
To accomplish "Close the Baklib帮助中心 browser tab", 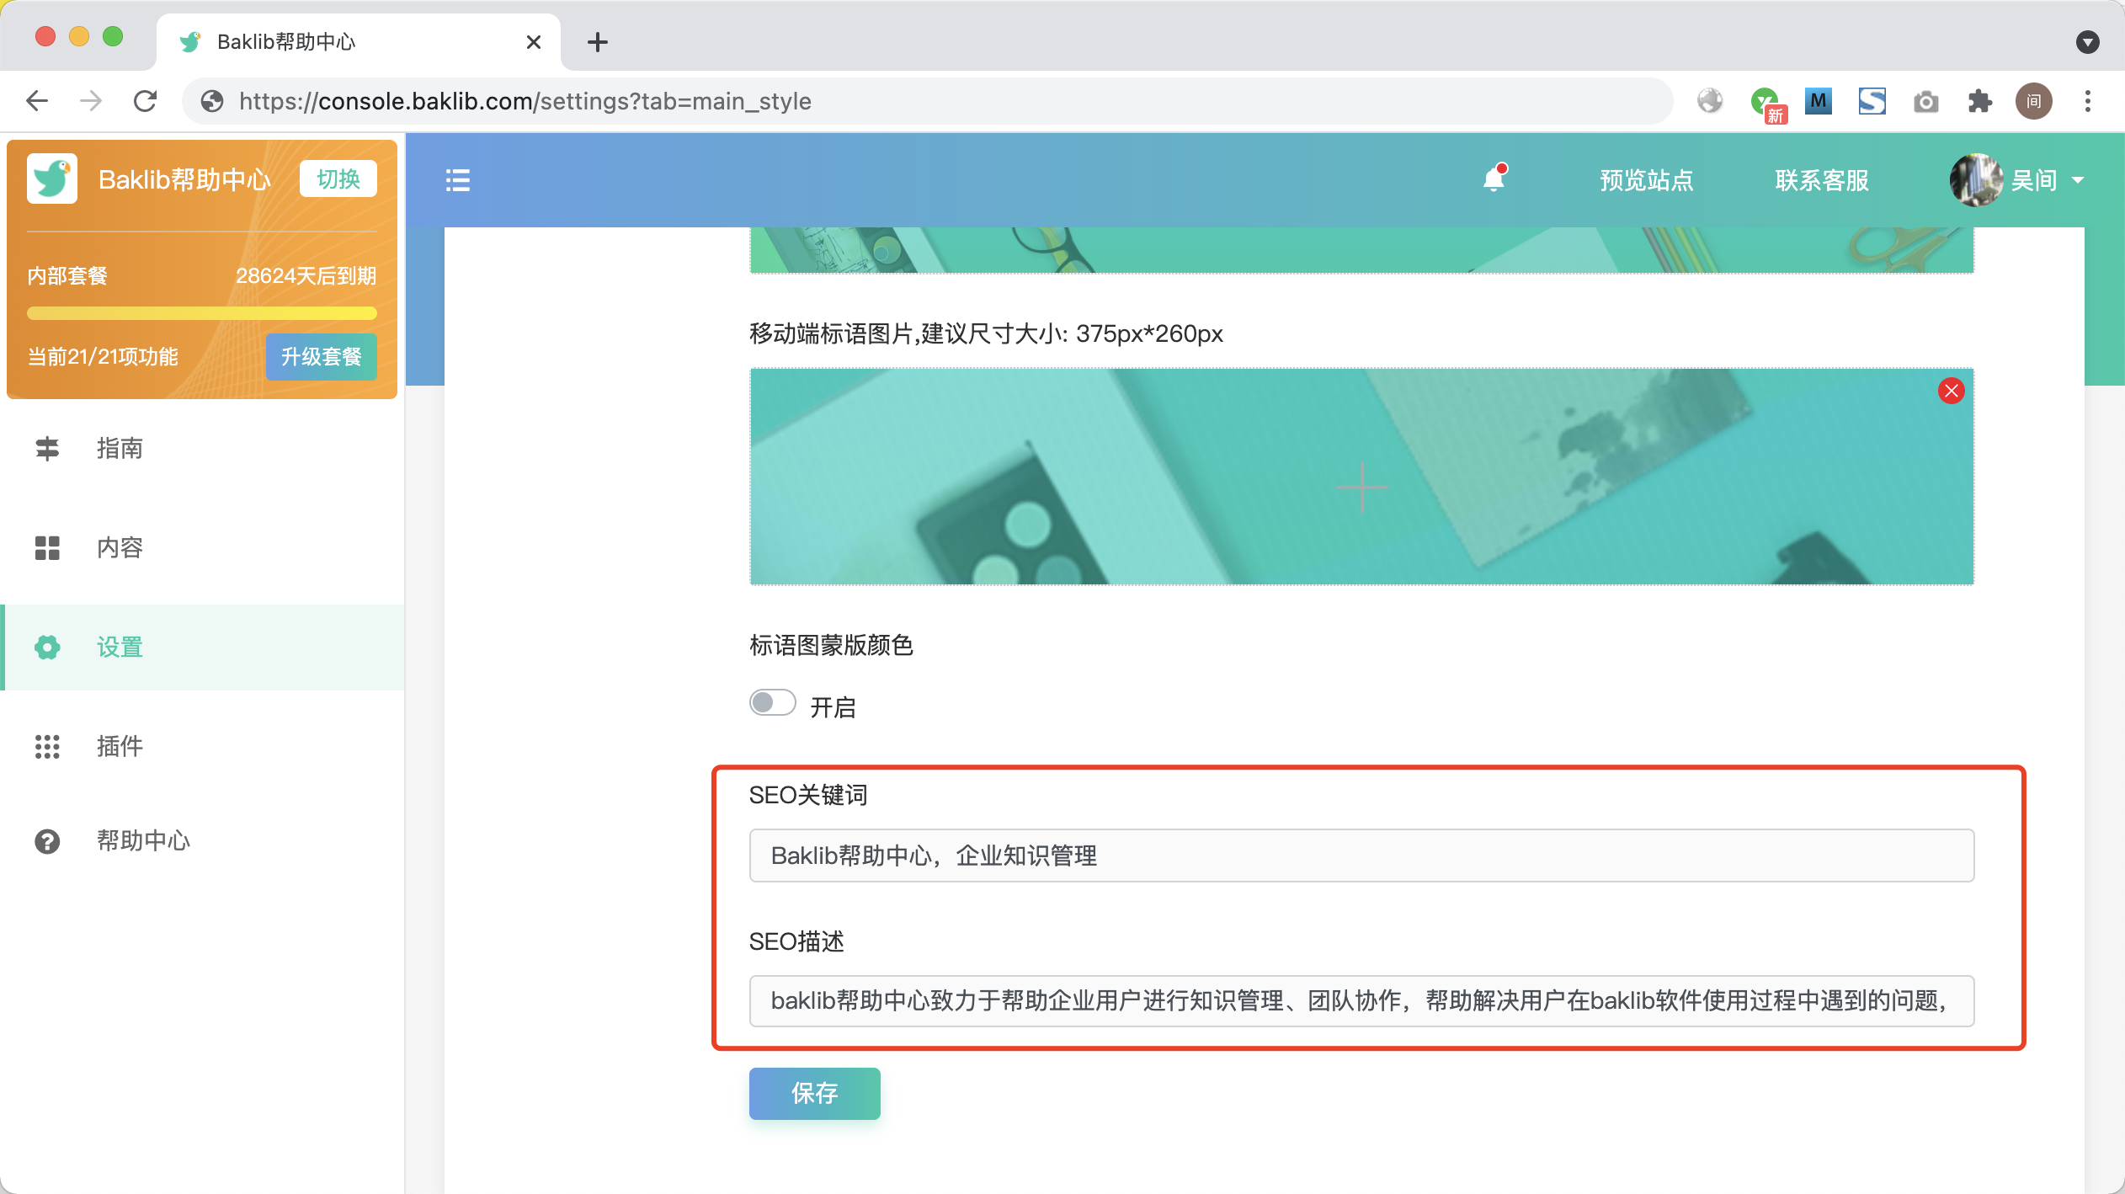I will pyautogui.click(x=533, y=41).
